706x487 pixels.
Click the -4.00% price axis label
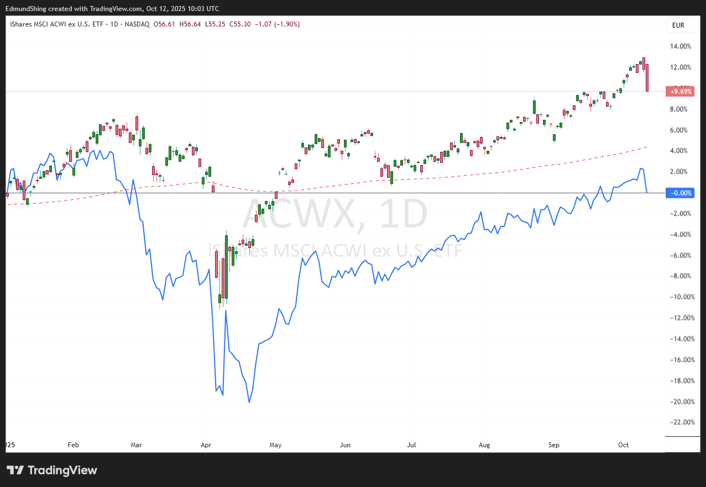click(x=680, y=235)
